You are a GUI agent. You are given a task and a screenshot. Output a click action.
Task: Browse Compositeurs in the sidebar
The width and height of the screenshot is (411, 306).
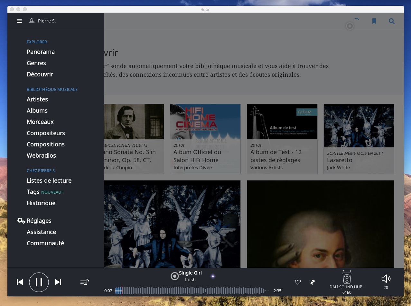pyautogui.click(x=46, y=133)
